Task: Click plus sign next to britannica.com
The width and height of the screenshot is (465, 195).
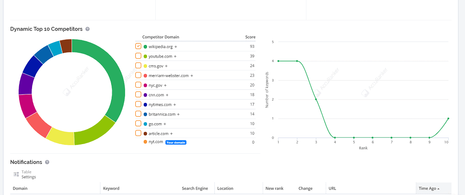Action: coord(178,114)
